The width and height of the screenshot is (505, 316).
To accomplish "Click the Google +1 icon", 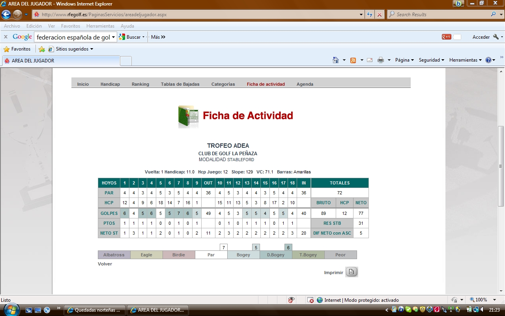I will [446, 37].
